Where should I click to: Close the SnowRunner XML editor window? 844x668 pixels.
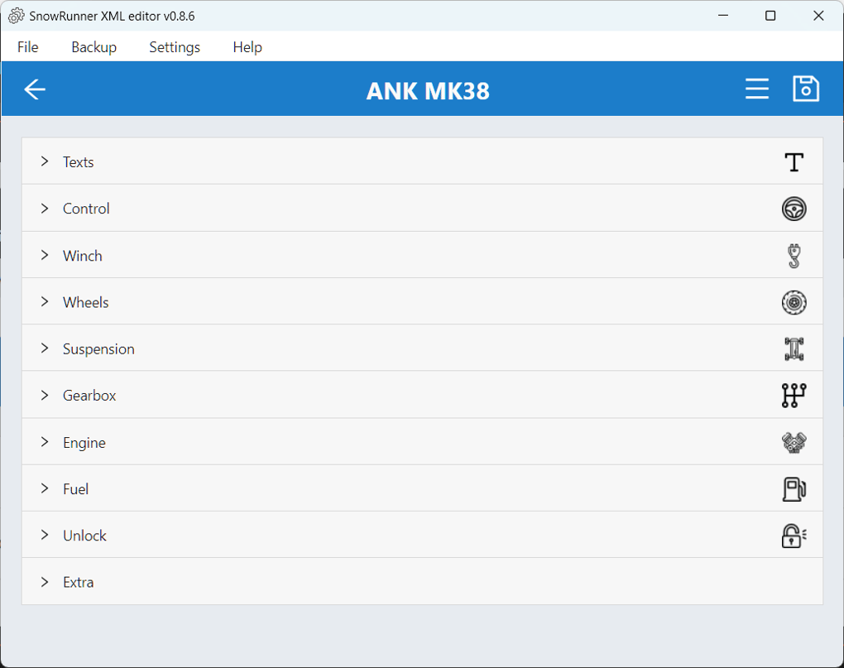click(x=818, y=16)
